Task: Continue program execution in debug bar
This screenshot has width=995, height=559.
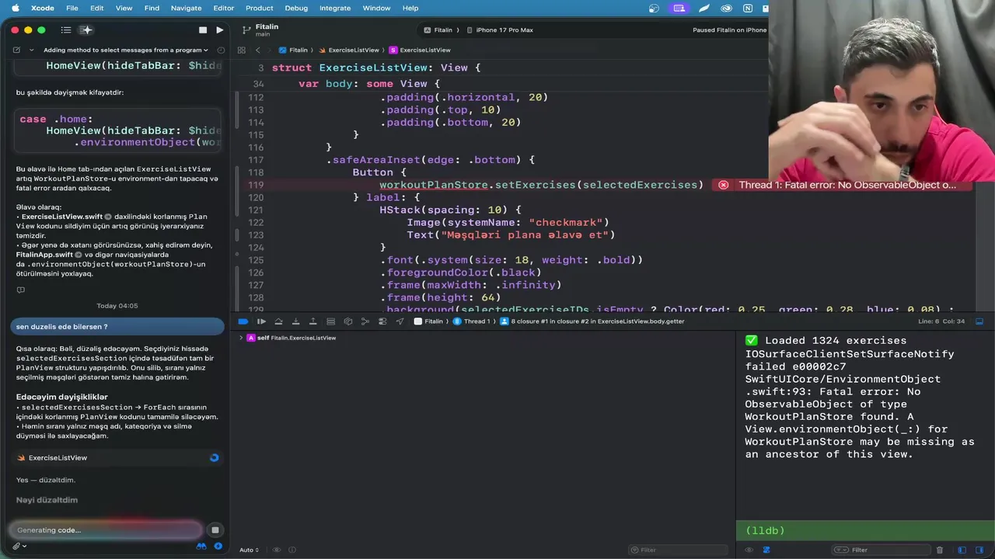Action: [262, 321]
